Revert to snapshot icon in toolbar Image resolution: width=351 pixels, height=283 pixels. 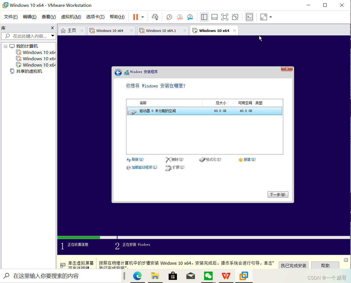[x=180, y=17]
